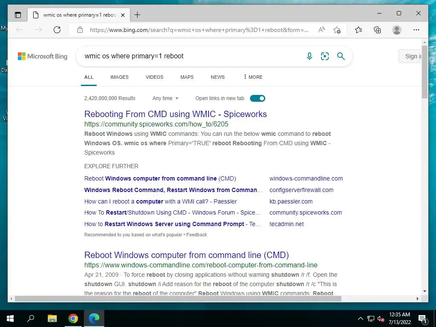The width and height of the screenshot is (436, 327).
Task: Visit configserverfirewall.com domain link
Action: point(301,190)
